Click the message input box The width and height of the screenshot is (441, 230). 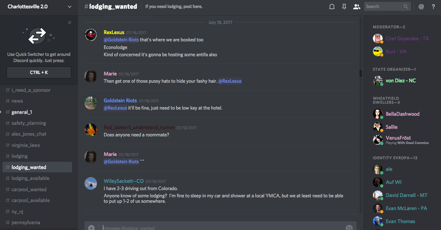pyautogui.click(x=217, y=227)
